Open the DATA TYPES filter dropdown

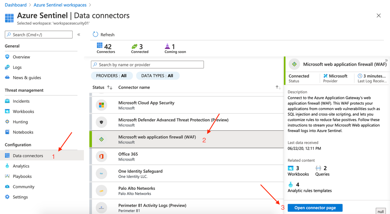pyautogui.click(x=157, y=76)
